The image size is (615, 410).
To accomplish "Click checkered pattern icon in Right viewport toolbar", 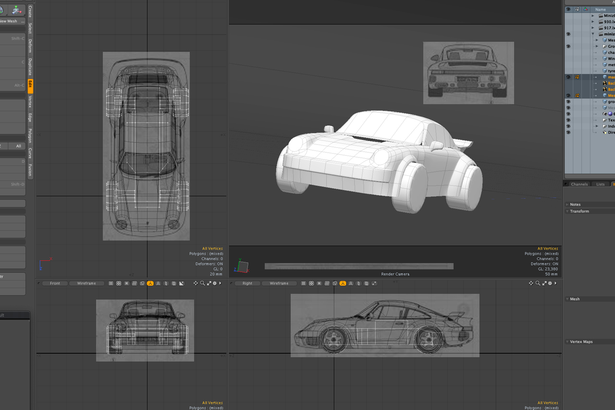I will tap(304, 284).
